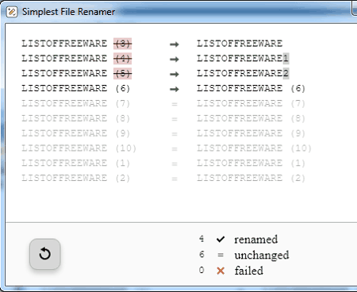The image size is (357, 292).
Task: Click the new name LISTOFFREEWARE (6) on the right
Action: click(251, 88)
